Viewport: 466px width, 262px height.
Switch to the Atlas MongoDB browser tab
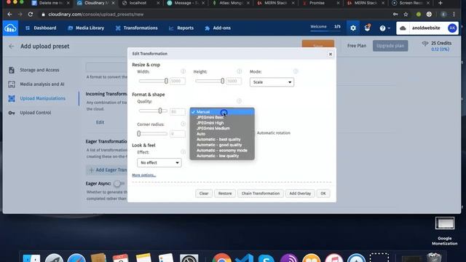pyautogui.click(x=231, y=3)
